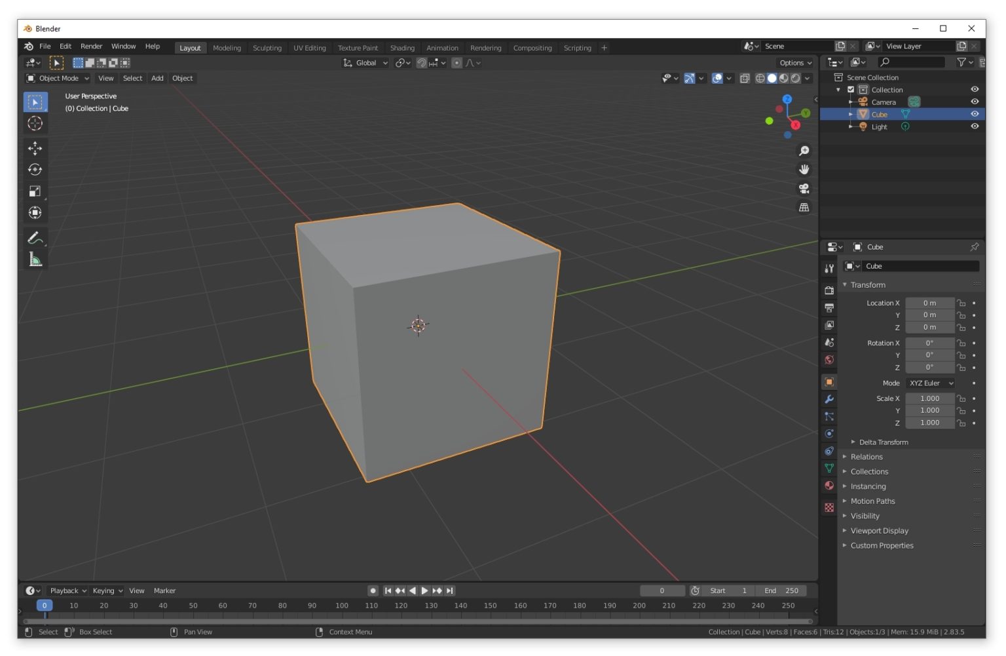Viewport: 1006px width, 656px height.
Task: Click the Location X value field
Action: click(930, 303)
